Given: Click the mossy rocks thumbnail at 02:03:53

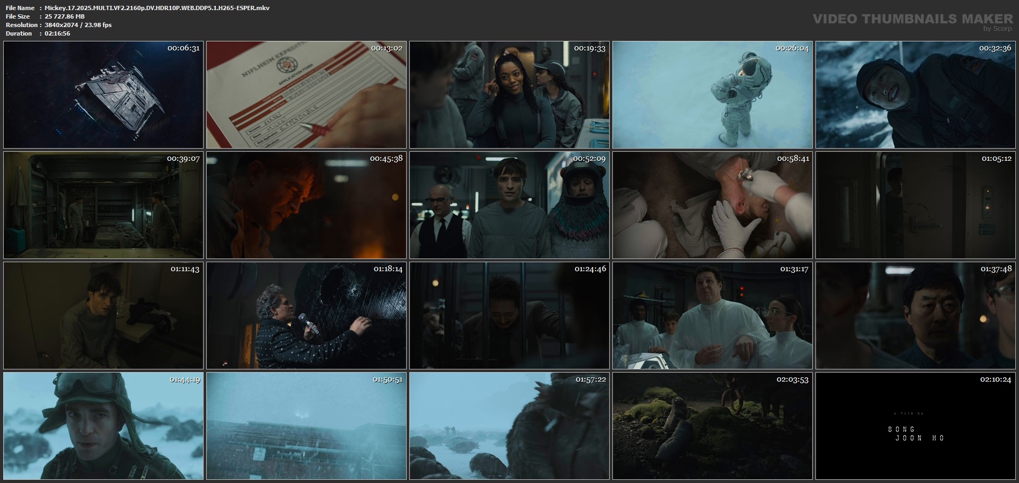Looking at the screenshot, I should tap(712, 426).
